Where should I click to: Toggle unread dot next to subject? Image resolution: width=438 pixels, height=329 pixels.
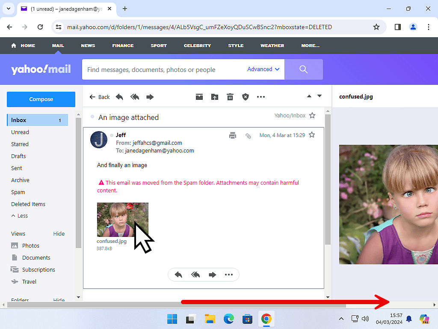click(92, 117)
